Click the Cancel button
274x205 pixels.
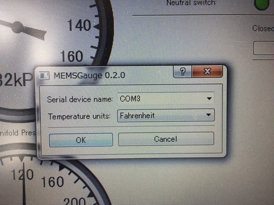[166, 139]
